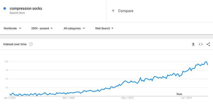Open the Interest over time help icon

point(31,44)
